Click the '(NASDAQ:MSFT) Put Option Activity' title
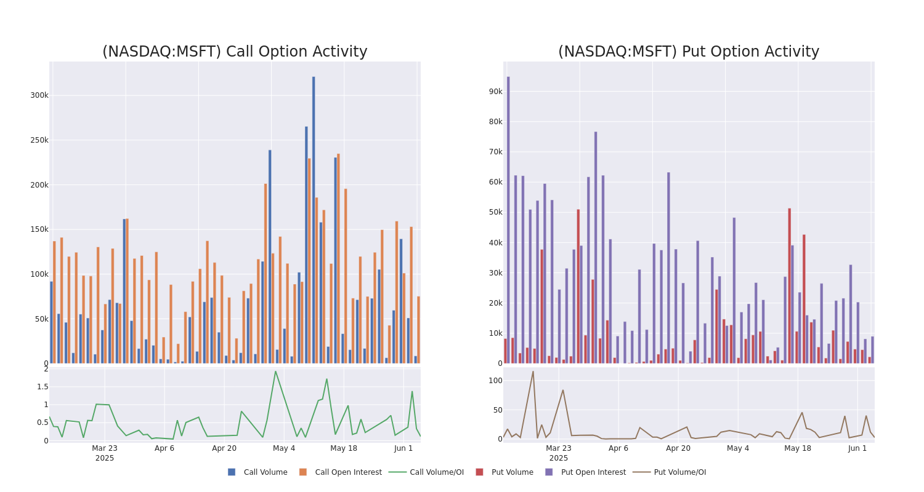The width and height of the screenshot is (924, 492). tap(689, 52)
